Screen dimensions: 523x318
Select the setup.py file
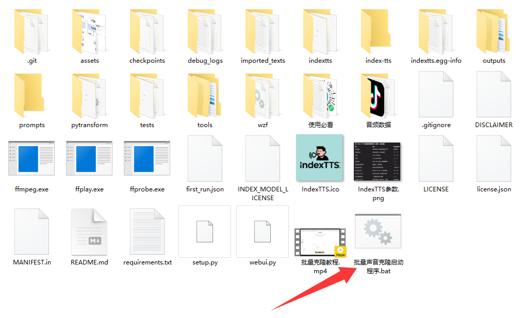[205, 232]
